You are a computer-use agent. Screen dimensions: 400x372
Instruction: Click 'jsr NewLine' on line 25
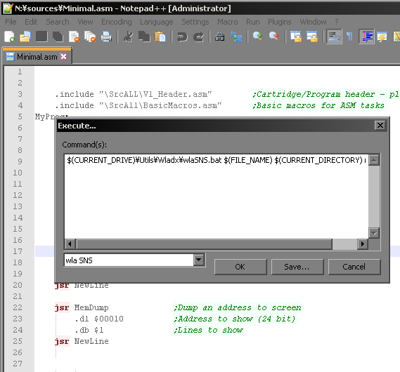pyautogui.click(x=82, y=341)
